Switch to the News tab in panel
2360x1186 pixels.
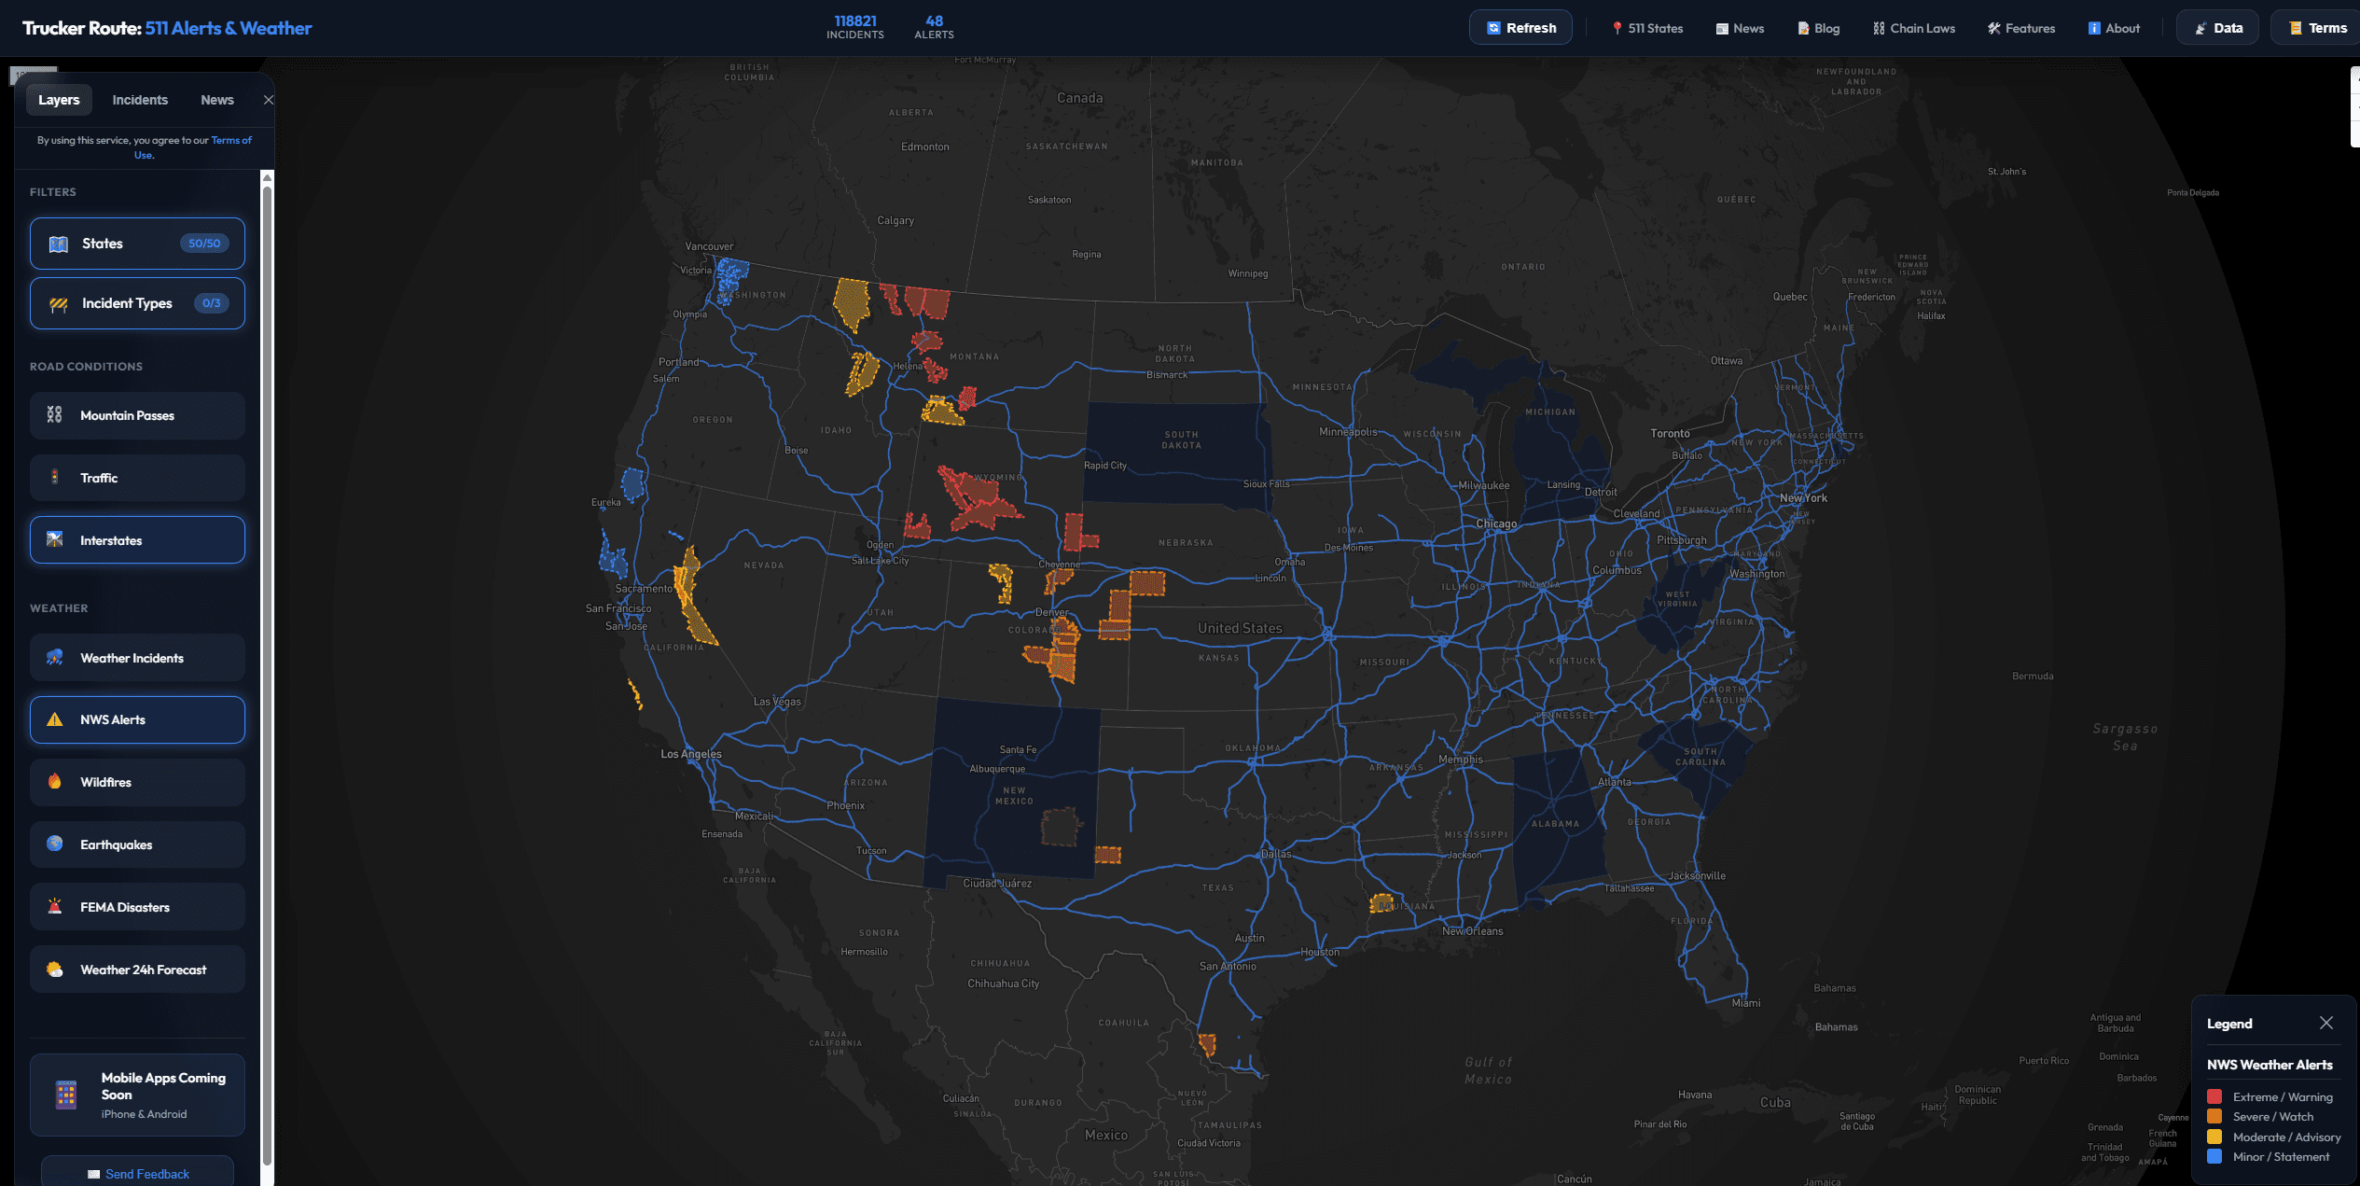pyautogui.click(x=216, y=100)
